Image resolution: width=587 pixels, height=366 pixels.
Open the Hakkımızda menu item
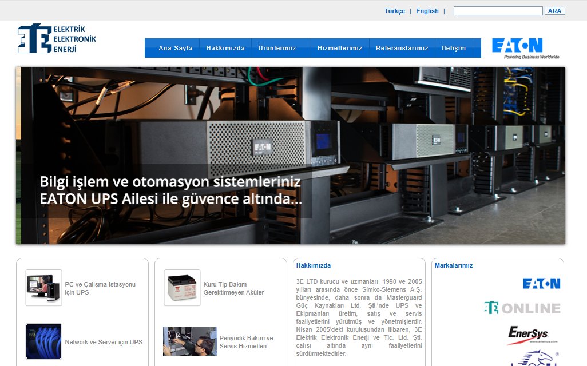coord(225,48)
